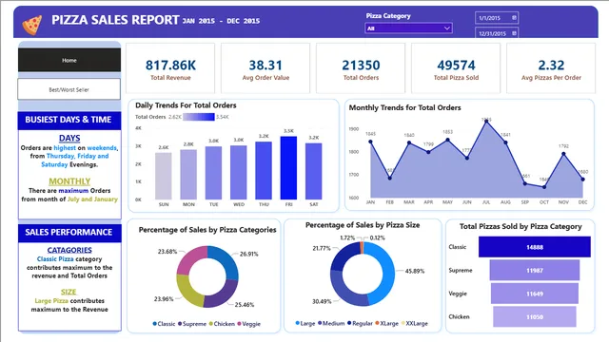Click the JUL peak data point
This screenshot has height=342, width=609.
(486, 121)
